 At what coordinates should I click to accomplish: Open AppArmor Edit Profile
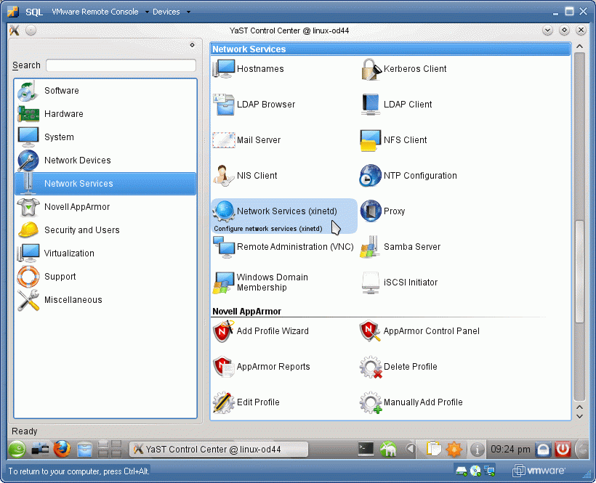coord(246,402)
